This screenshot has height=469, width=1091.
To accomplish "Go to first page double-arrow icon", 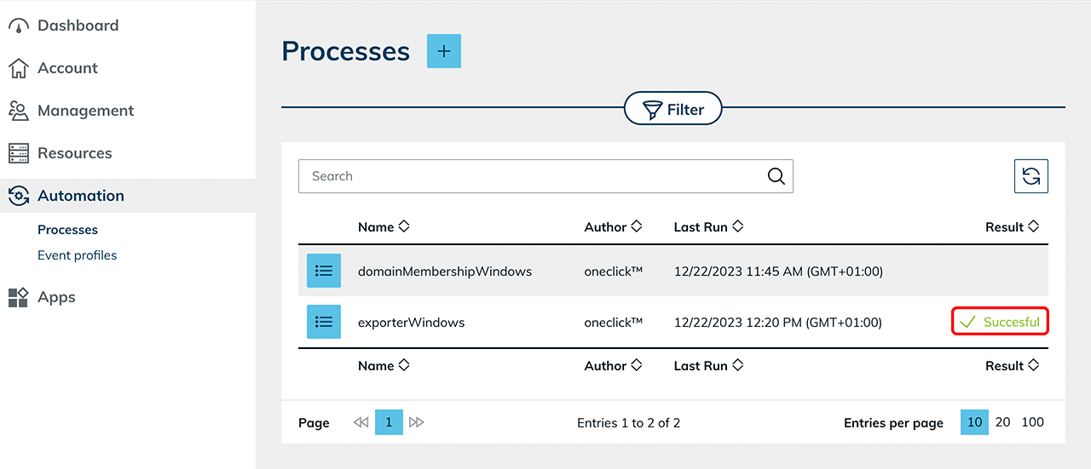I will coord(361,423).
